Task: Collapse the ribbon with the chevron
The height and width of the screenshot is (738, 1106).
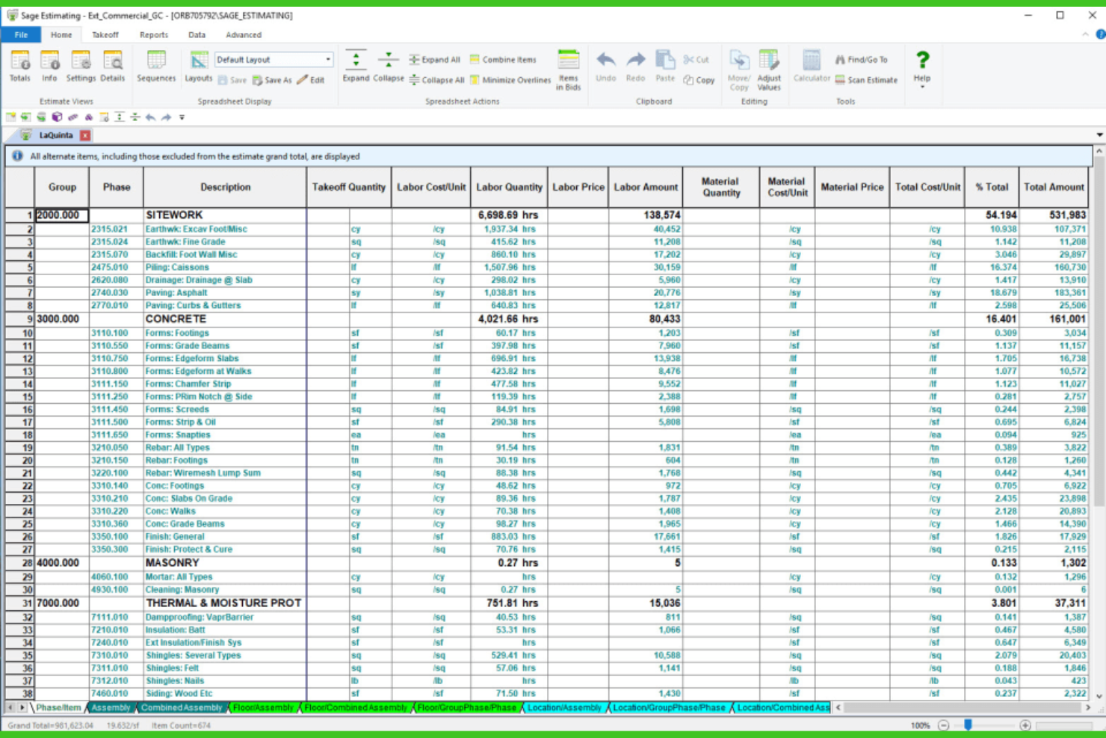Action: (1085, 34)
